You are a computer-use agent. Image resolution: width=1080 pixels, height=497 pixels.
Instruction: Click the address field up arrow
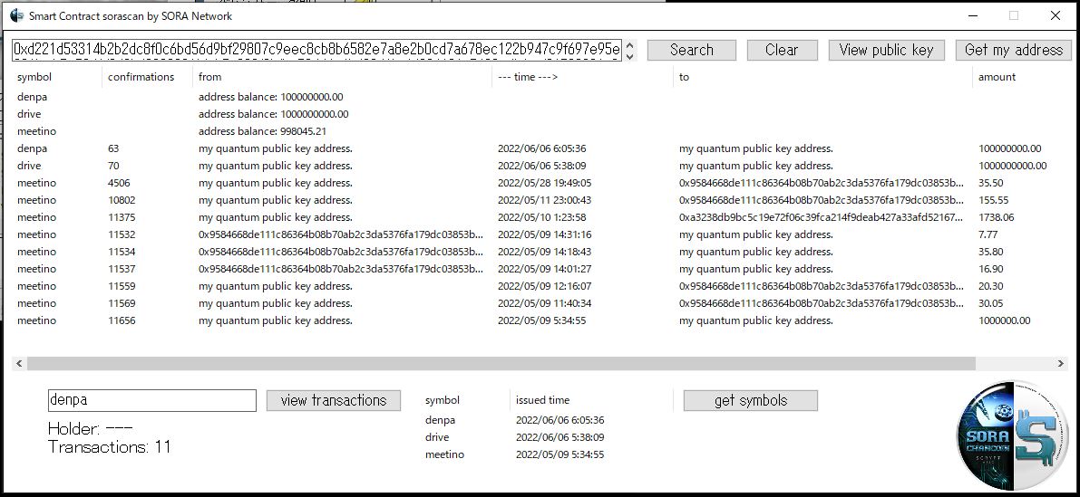point(629,44)
